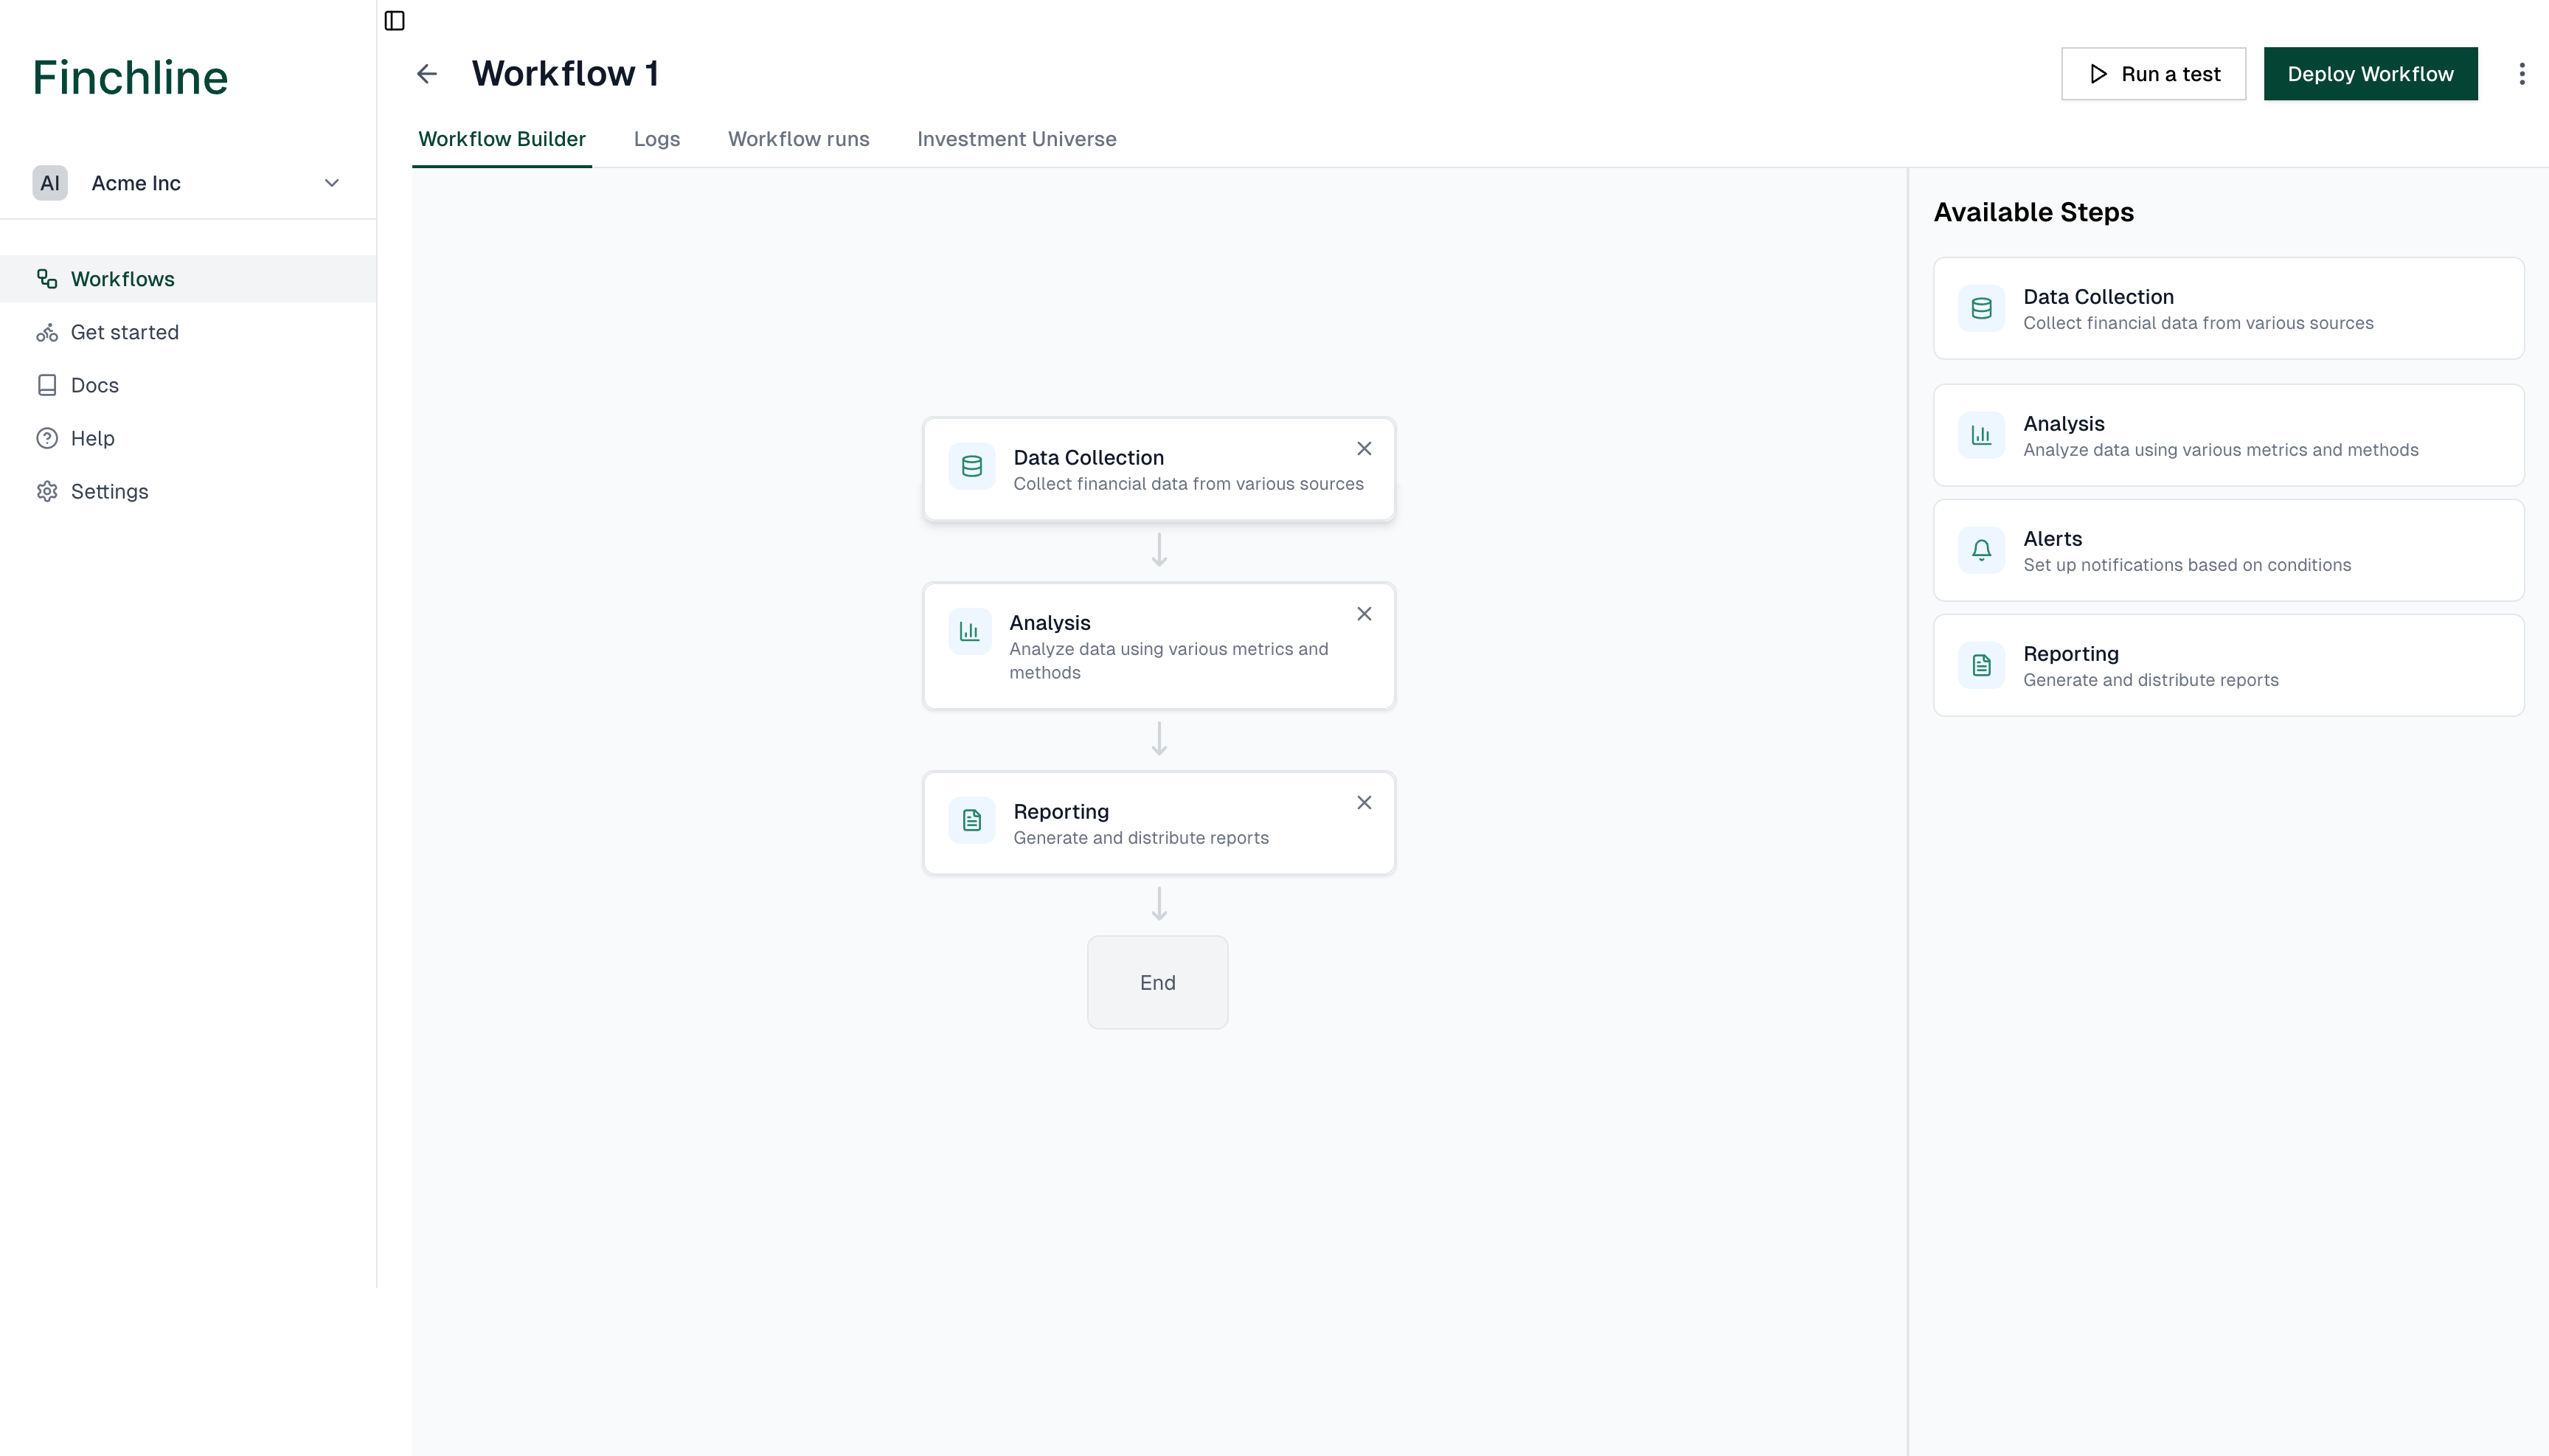Viewport: 2549px width, 1456px height.
Task: Click 'Analyze data using various metrics and methods' in Available Steps
Action: point(2220,450)
